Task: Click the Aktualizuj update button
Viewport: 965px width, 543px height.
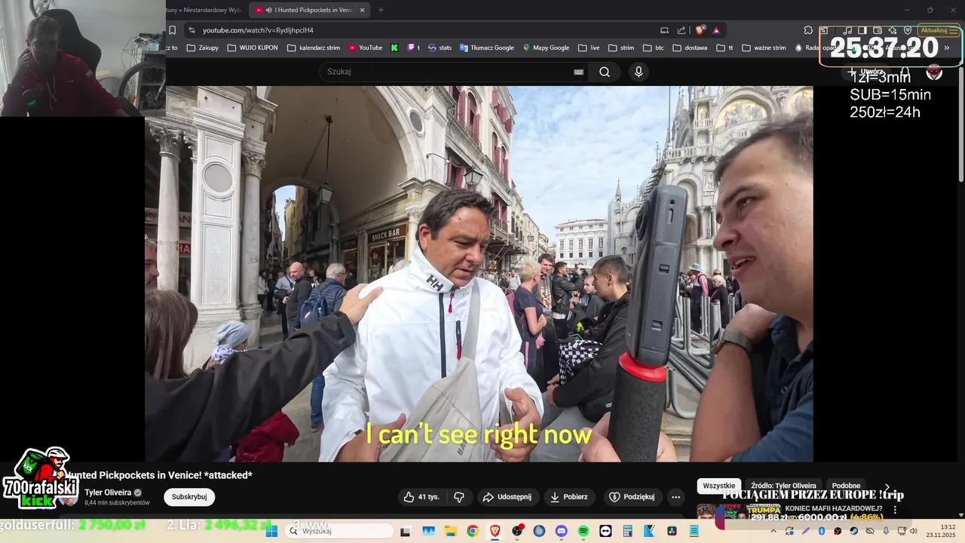Action: pos(933,30)
